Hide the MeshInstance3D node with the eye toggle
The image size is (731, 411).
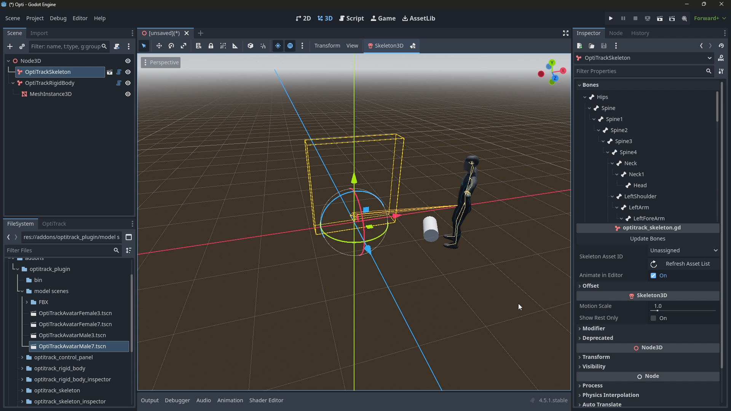tap(128, 94)
